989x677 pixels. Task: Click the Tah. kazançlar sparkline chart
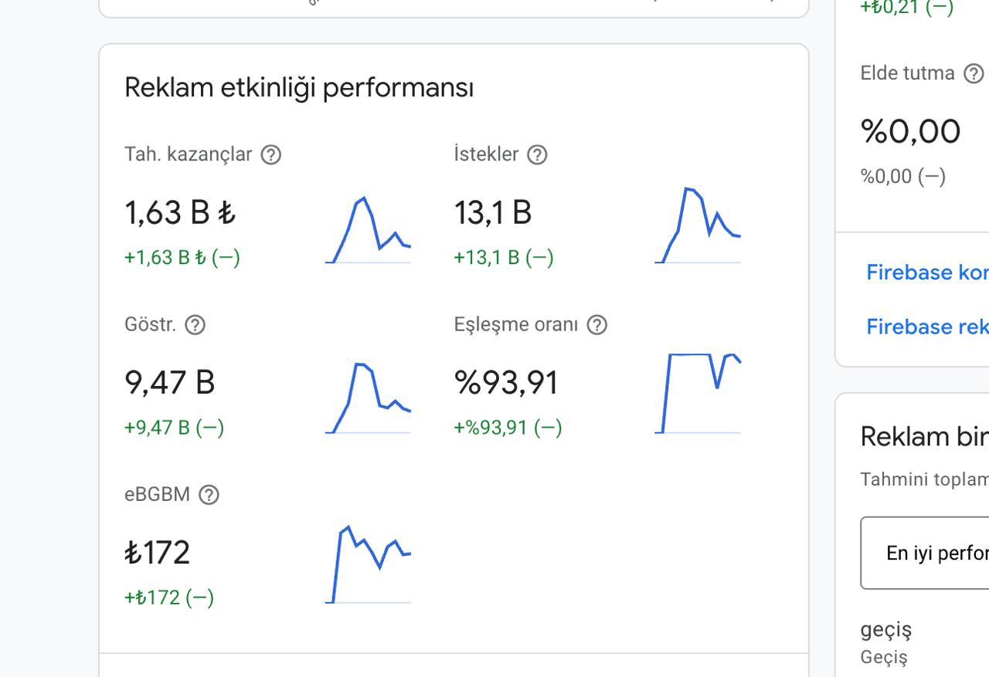pos(369,230)
